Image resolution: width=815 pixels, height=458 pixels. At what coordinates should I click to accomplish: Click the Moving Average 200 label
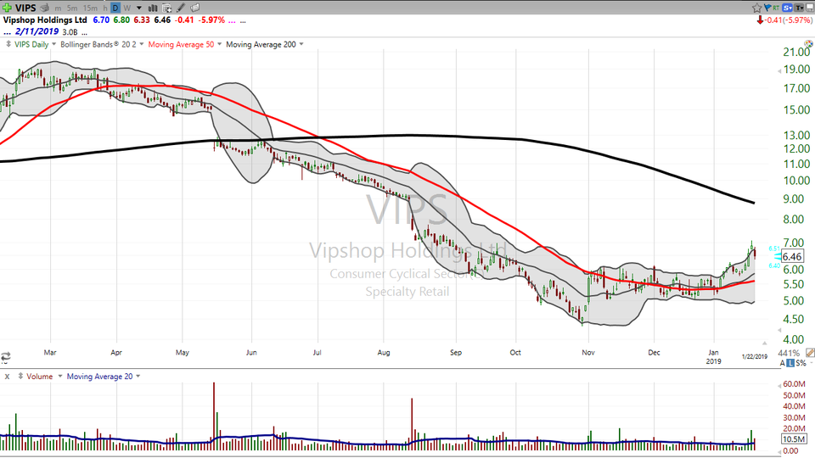pyautogui.click(x=261, y=44)
